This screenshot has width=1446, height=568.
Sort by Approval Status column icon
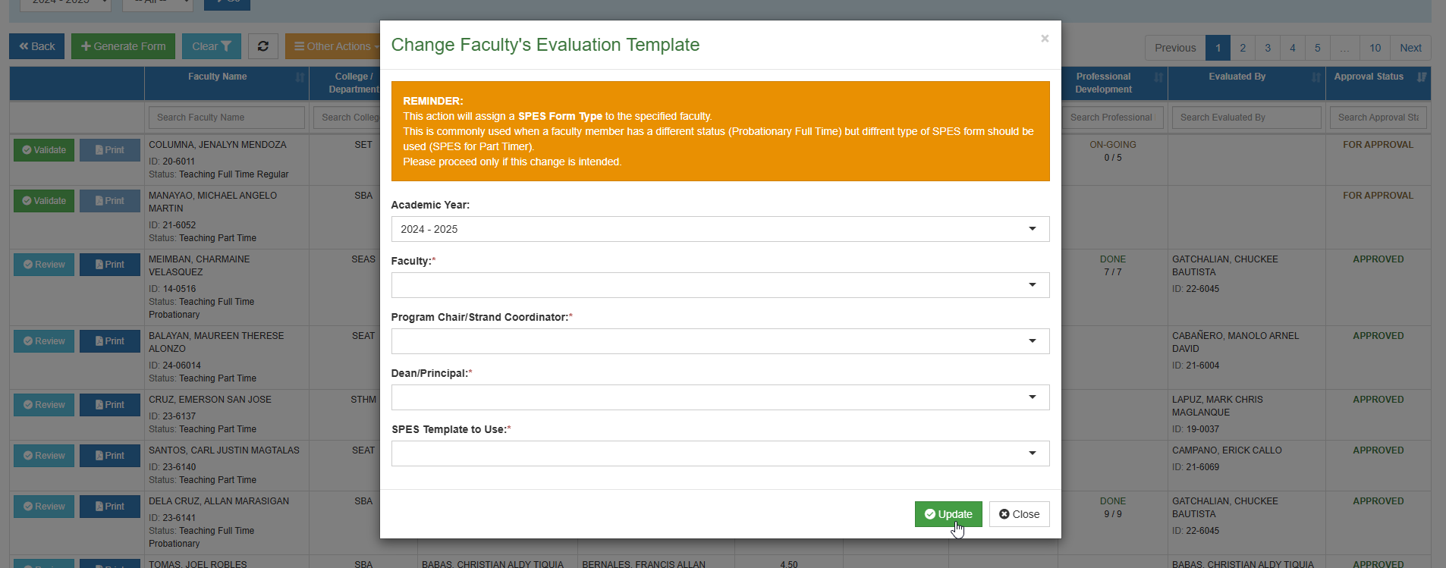click(1422, 77)
